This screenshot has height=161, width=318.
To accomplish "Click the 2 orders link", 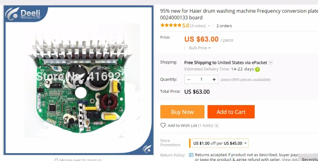I will click(x=224, y=26).
